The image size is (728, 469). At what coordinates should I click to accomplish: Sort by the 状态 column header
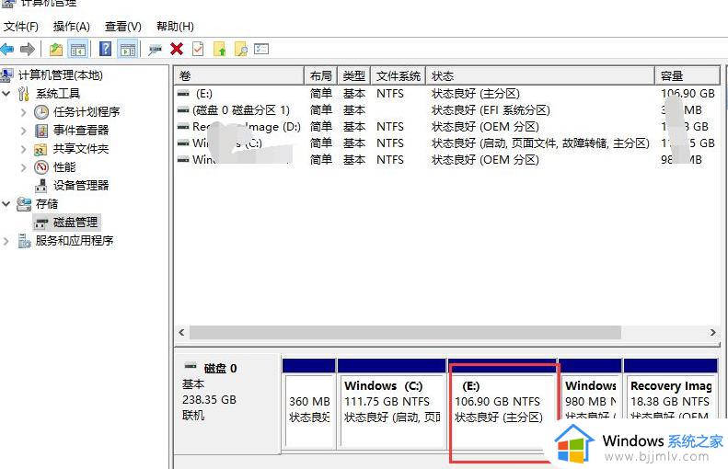tap(540, 75)
